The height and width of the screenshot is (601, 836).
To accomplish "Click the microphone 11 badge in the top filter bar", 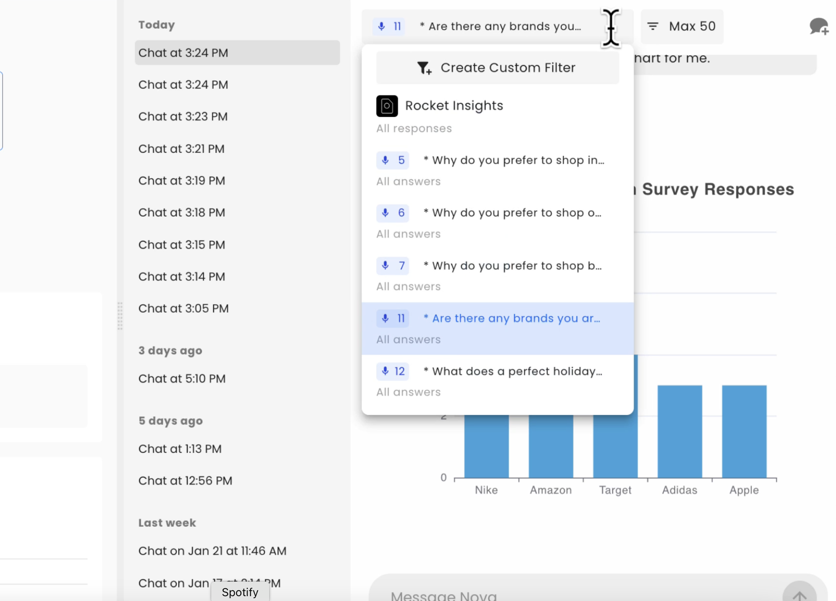I will coord(389,27).
